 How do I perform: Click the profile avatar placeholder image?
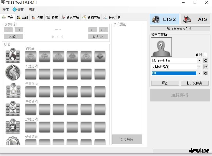pyautogui.click(x=161, y=47)
